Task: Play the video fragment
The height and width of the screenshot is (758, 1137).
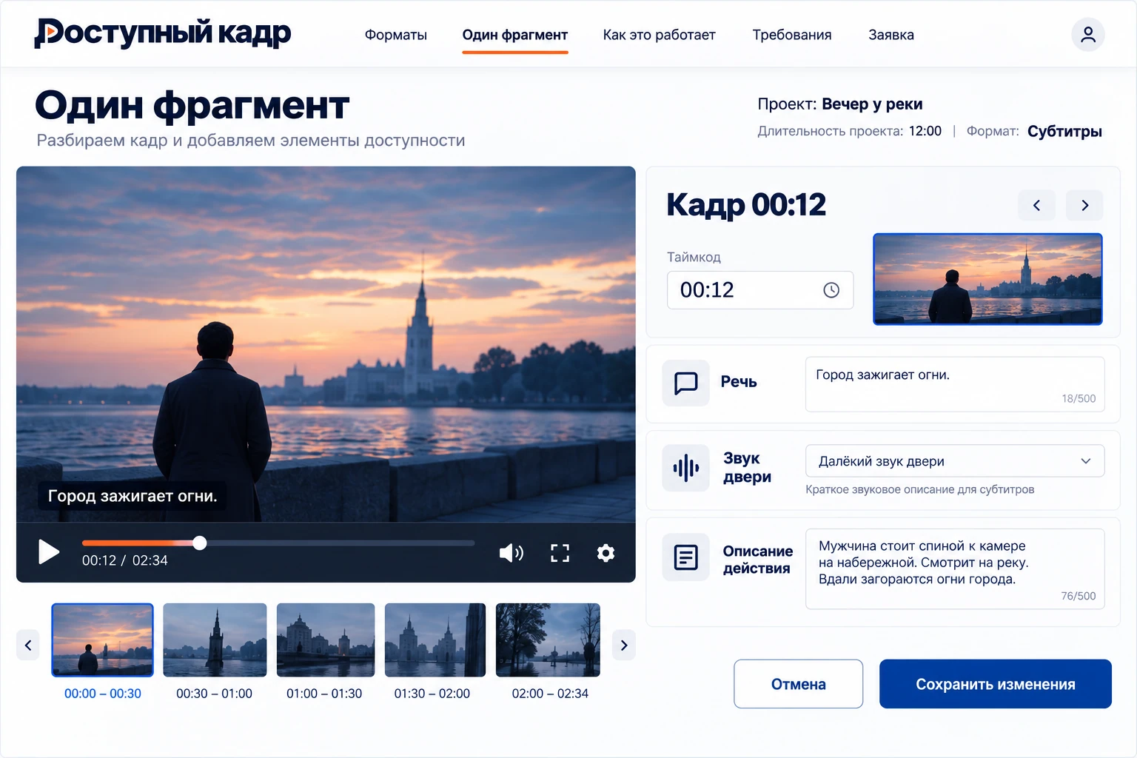Action: click(49, 551)
